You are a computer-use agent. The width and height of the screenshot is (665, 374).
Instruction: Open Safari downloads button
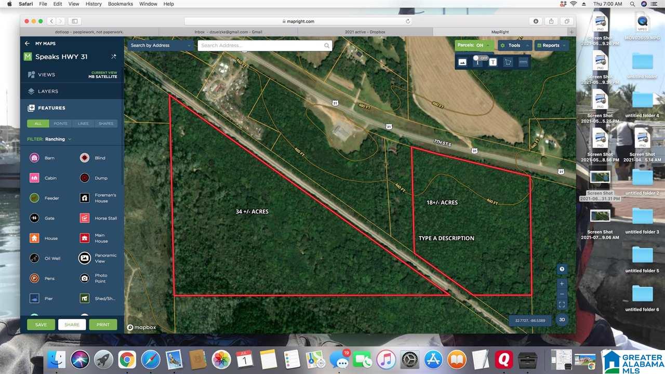point(536,21)
